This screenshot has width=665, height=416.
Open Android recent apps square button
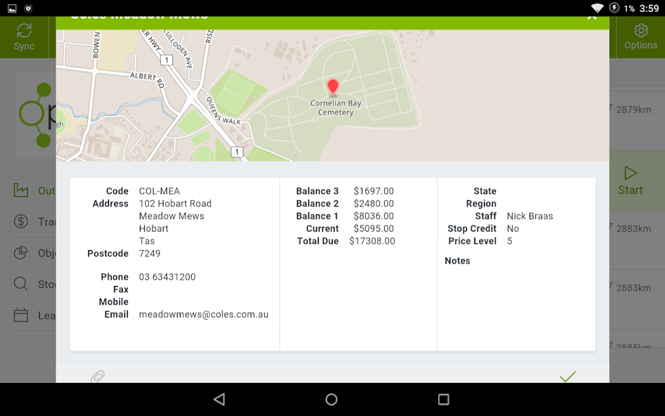pyautogui.click(x=444, y=399)
